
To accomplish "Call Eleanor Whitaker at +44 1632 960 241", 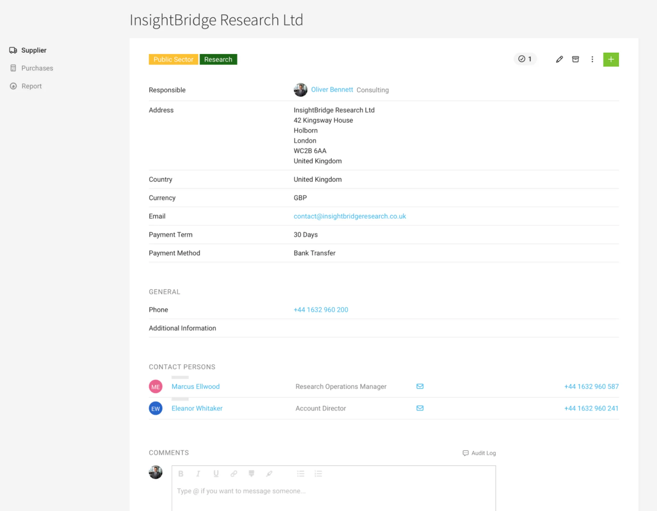I will point(592,408).
